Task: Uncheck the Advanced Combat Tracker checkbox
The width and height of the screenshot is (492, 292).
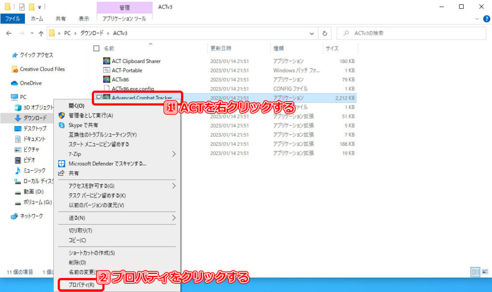Action: click(x=99, y=98)
